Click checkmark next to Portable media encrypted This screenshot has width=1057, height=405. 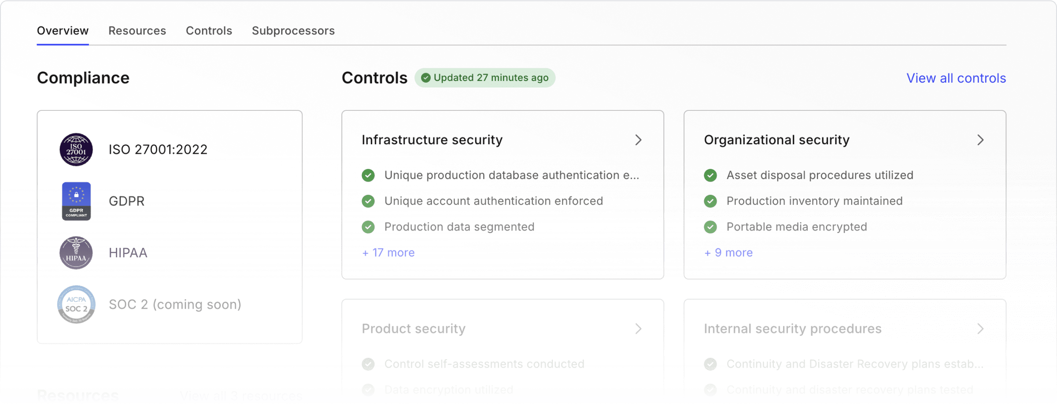point(710,227)
